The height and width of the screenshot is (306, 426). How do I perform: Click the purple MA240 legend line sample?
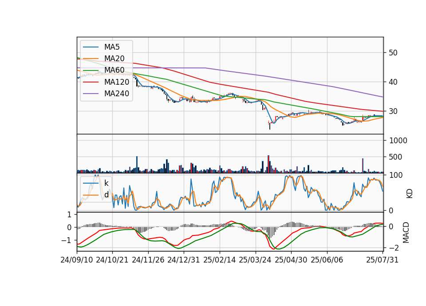coord(91,94)
